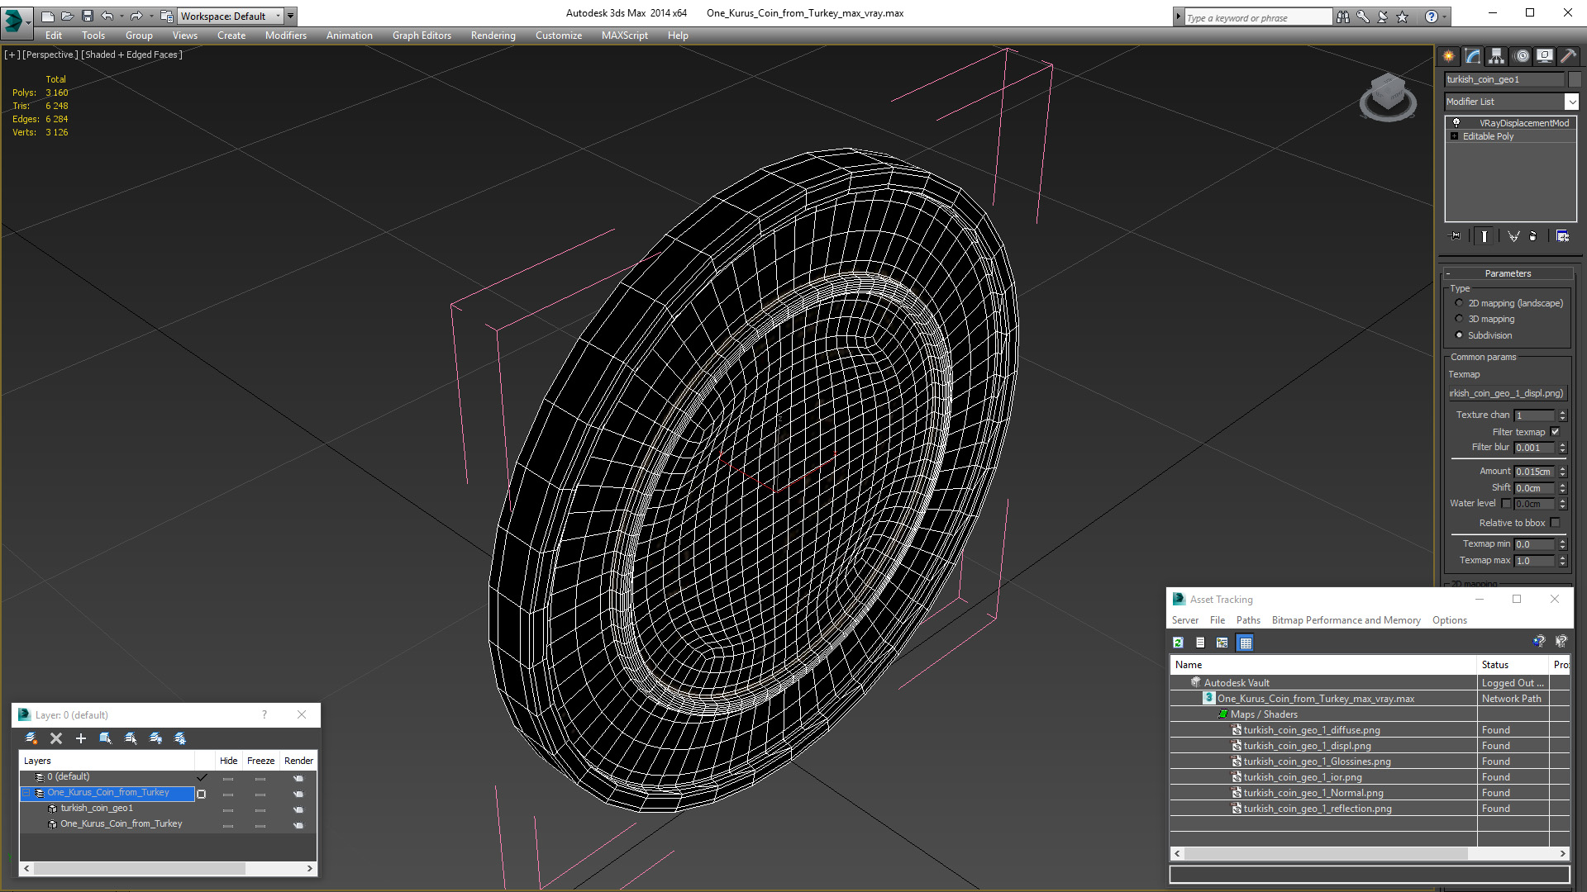Screen dimensions: 1587x892
Task: Click Refresh icon in Asset Tracking
Action: (1179, 643)
